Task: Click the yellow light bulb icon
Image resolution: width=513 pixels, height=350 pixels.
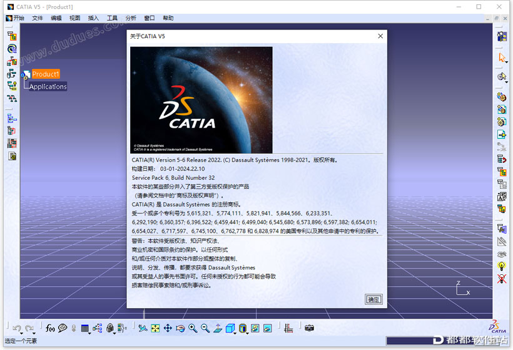Action: click(x=502, y=266)
